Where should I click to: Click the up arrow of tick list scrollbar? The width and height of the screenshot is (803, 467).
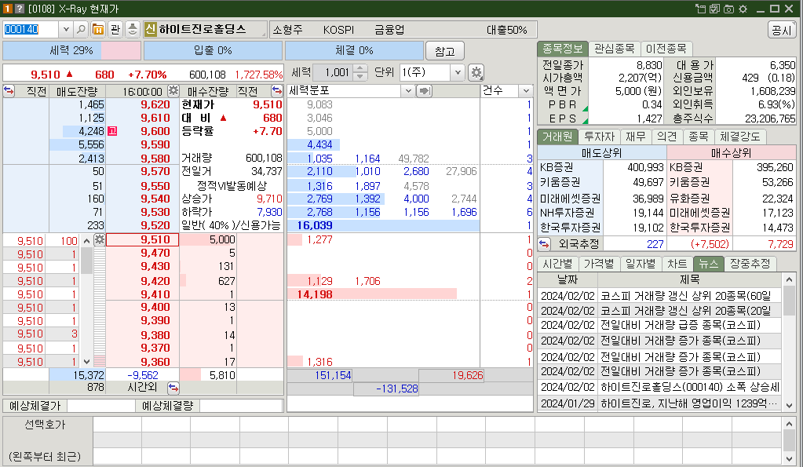(86, 240)
